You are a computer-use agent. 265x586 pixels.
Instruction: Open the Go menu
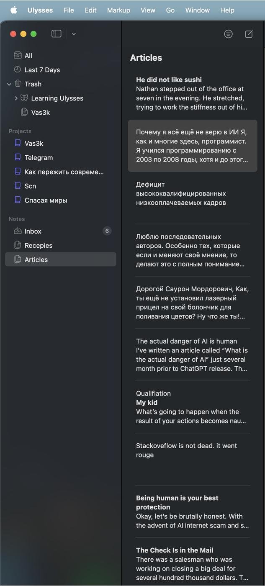[170, 10]
